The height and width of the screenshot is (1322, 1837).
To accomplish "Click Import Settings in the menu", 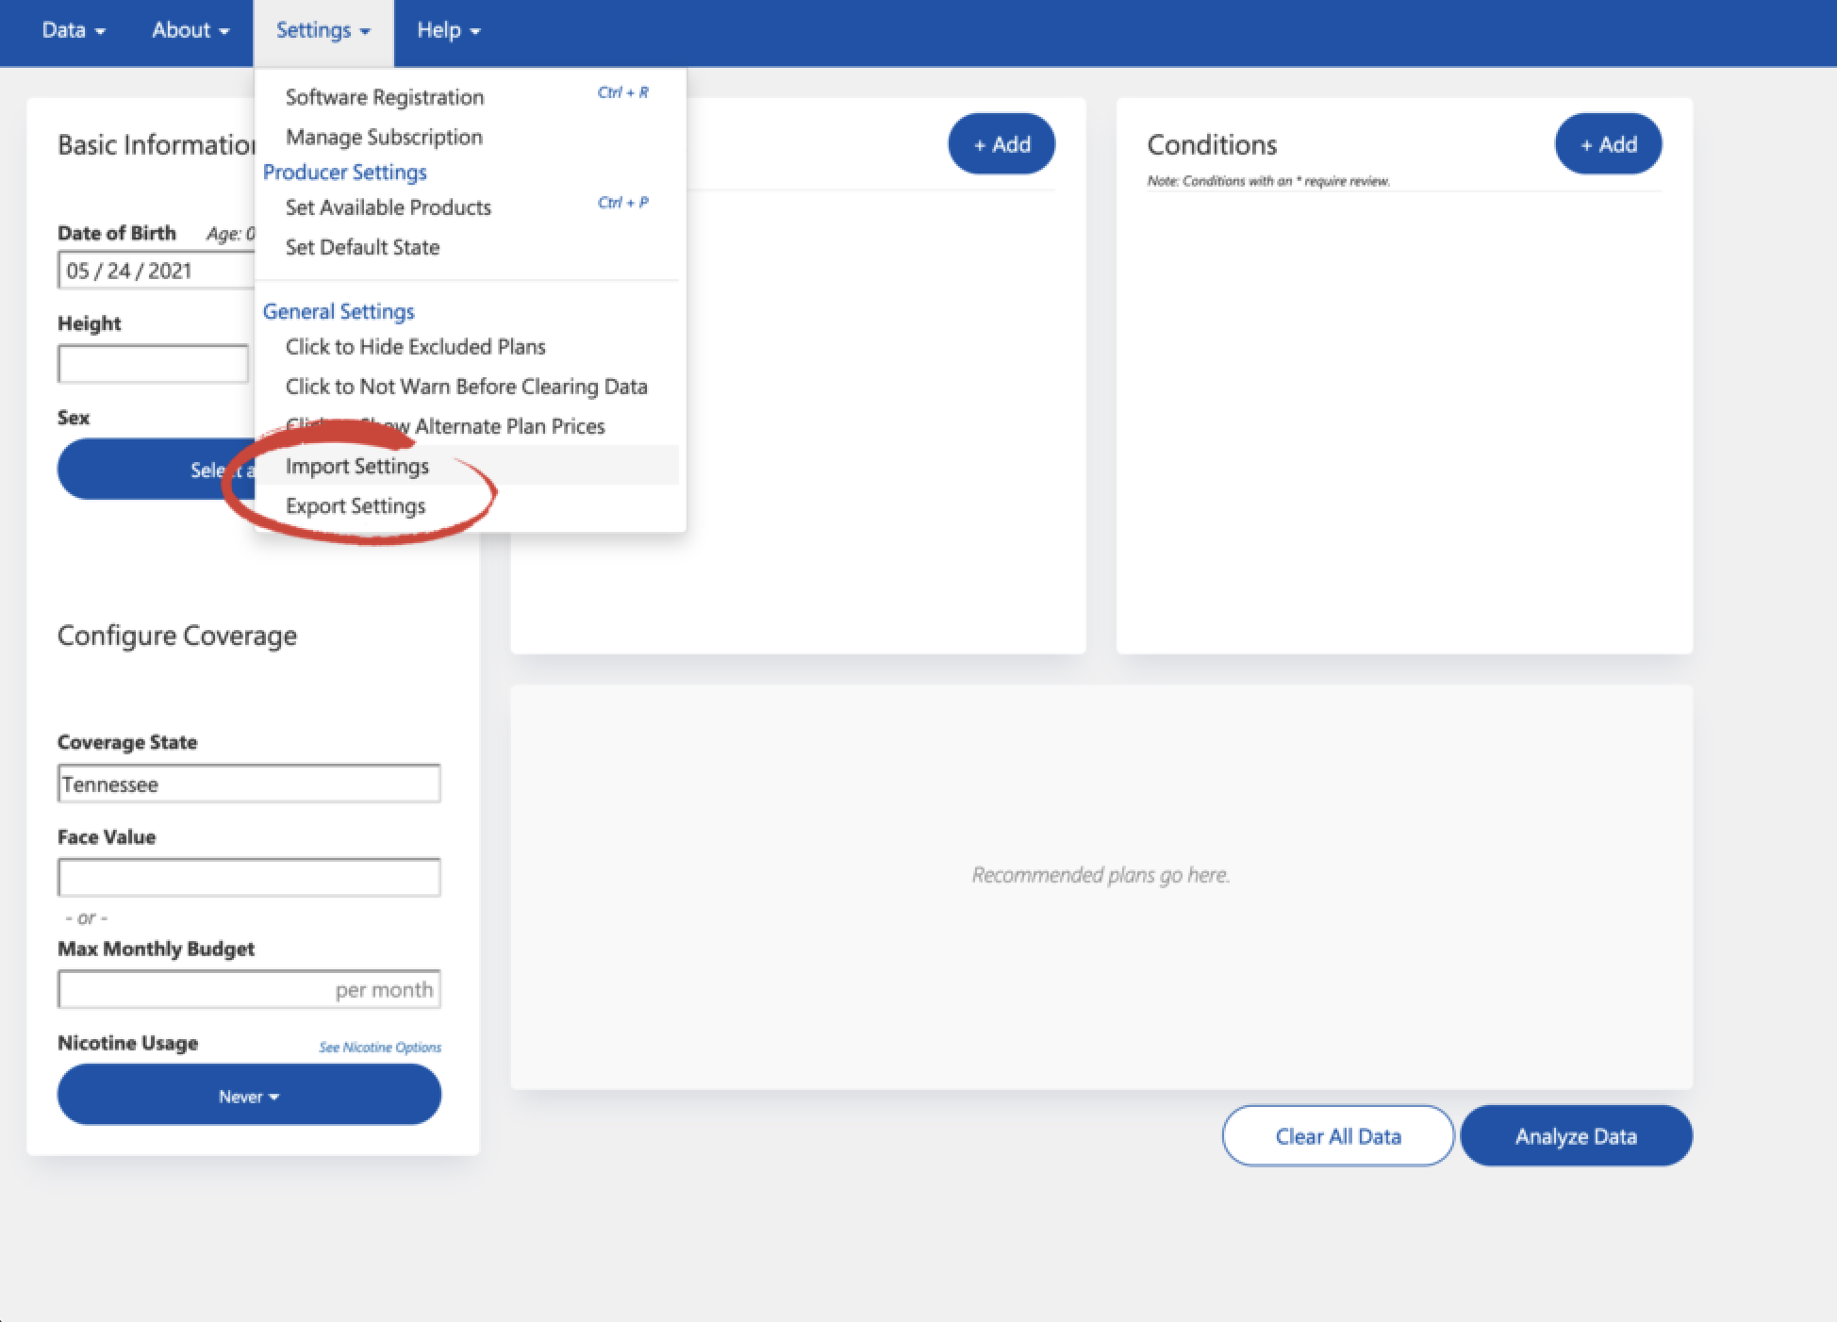I will point(356,466).
